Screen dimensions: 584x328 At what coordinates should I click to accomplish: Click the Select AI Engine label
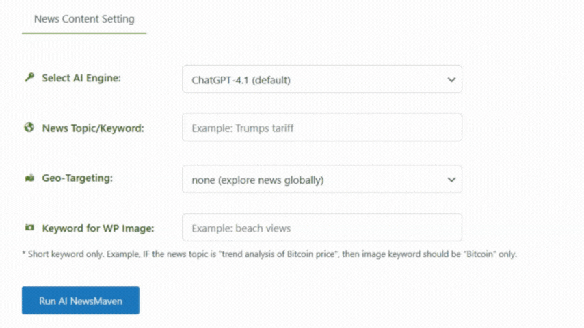(81, 78)
